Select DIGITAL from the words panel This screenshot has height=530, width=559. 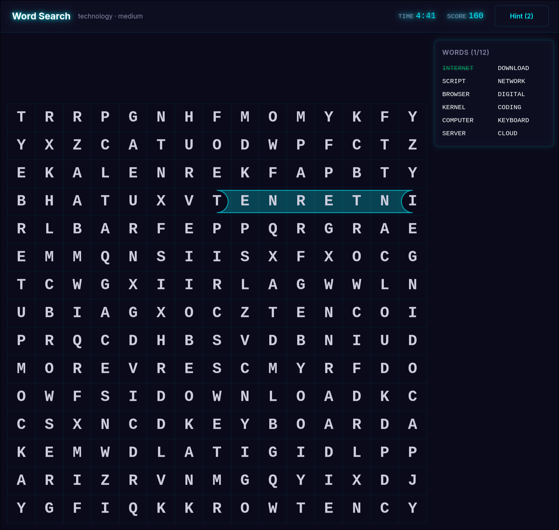pos(511,94)
